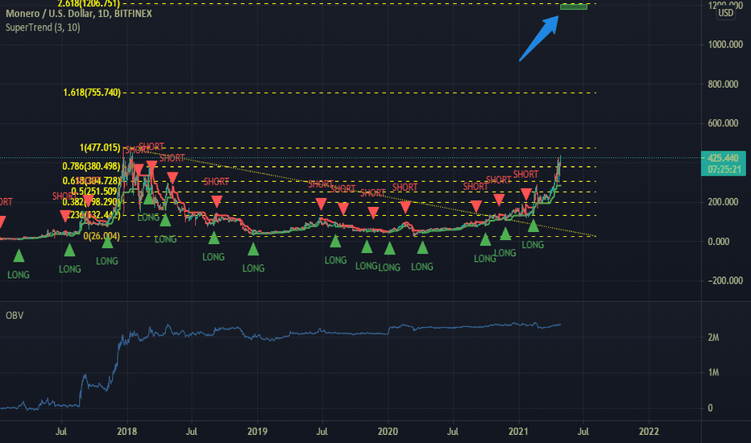
Task: Click the 1000.000 price axis label
Action: pos(725,44)
